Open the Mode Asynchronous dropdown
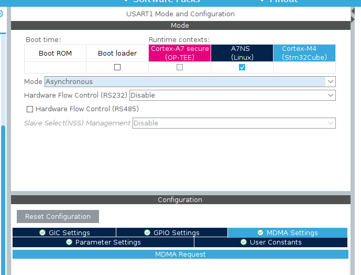Viewport: 361px width, 275px height. (190, 82)
